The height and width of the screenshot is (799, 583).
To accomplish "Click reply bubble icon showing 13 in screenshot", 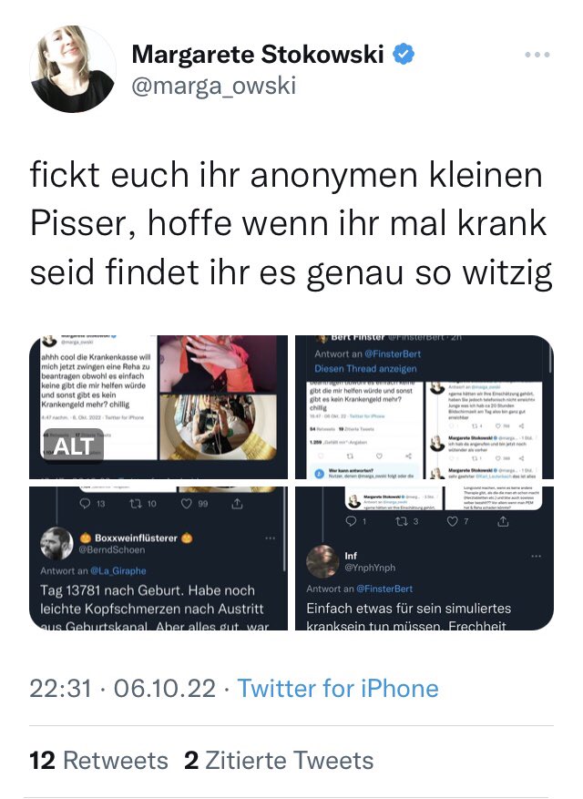I will pyautogui.click(x=85, y=504).
